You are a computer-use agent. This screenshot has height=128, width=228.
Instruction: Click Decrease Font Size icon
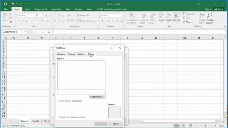[50, 15]
